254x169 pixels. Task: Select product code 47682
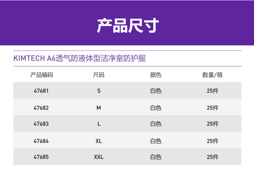[x=41, y=108]
